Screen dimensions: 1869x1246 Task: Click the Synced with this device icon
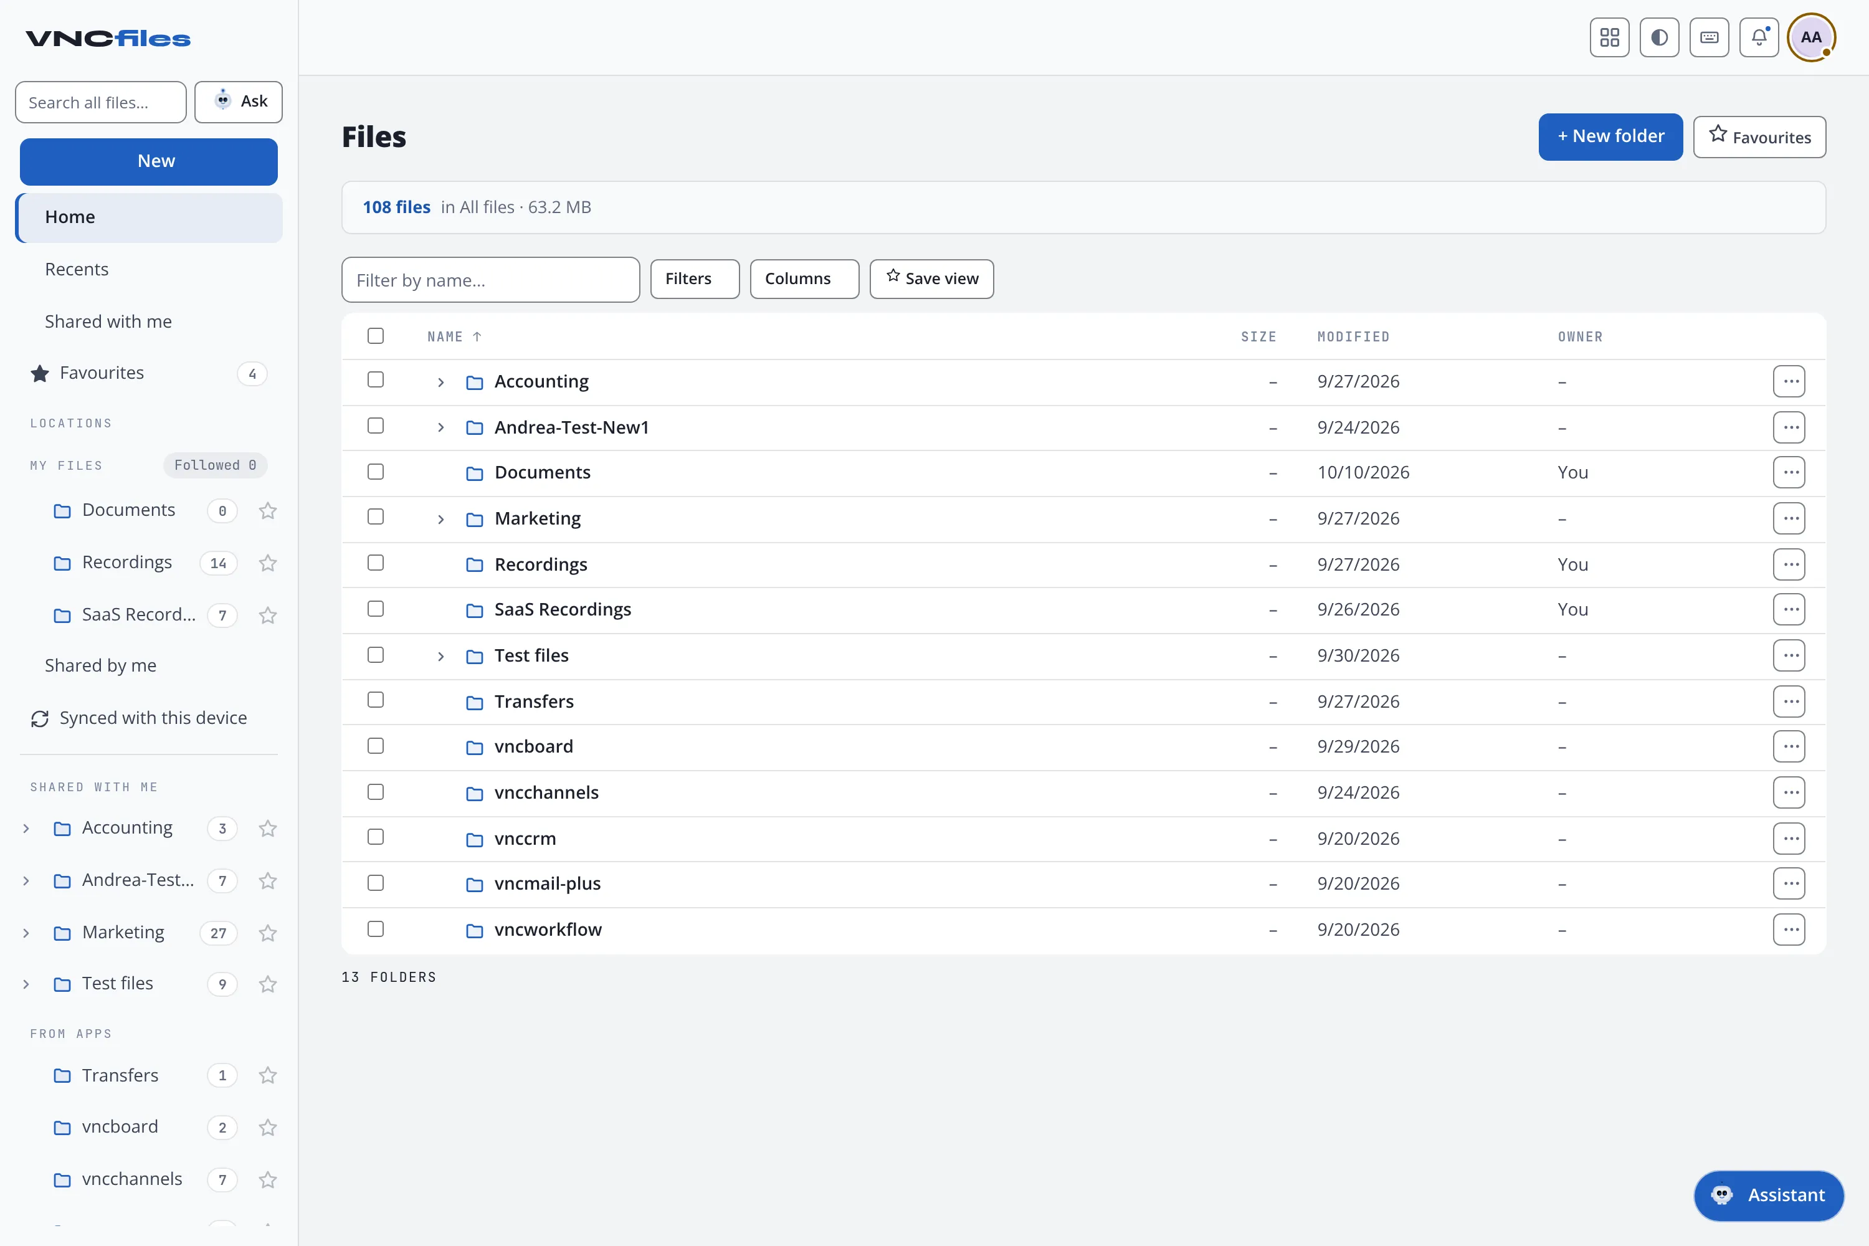click(x=40, y=718)
